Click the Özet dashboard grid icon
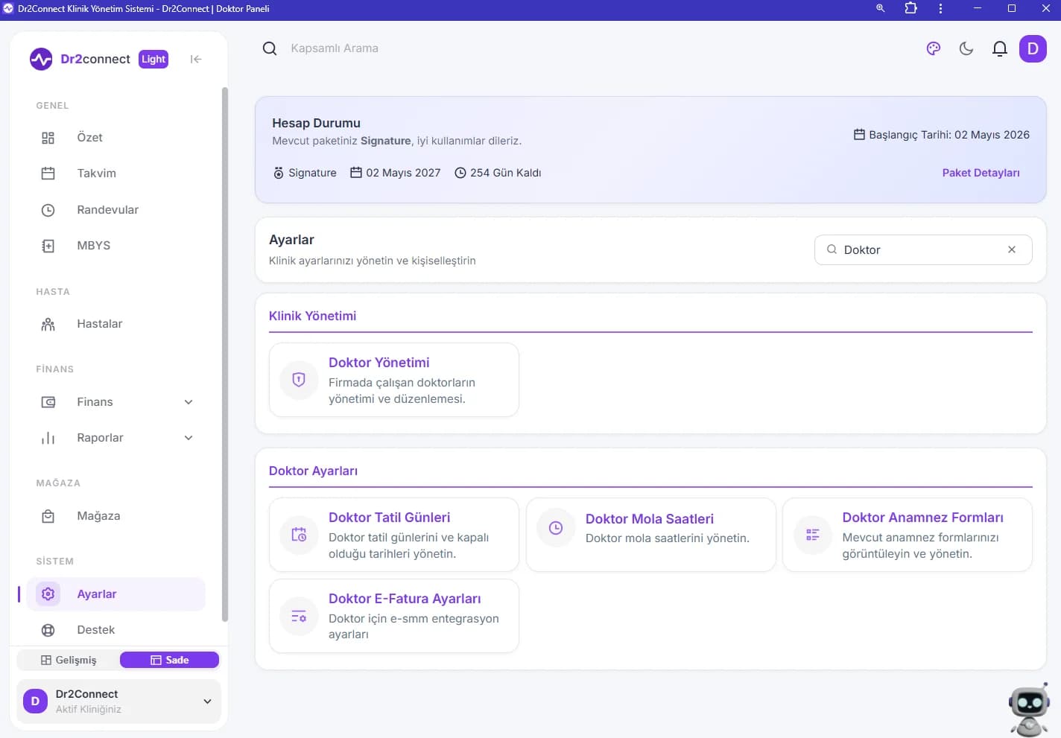The width and height of the screenshot is (1061, 738). click(48, 138)
